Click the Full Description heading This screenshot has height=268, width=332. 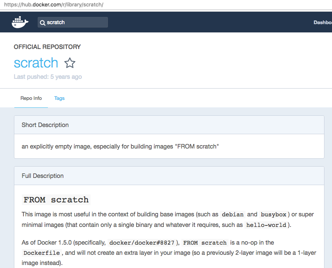click(x=43, y=176)
